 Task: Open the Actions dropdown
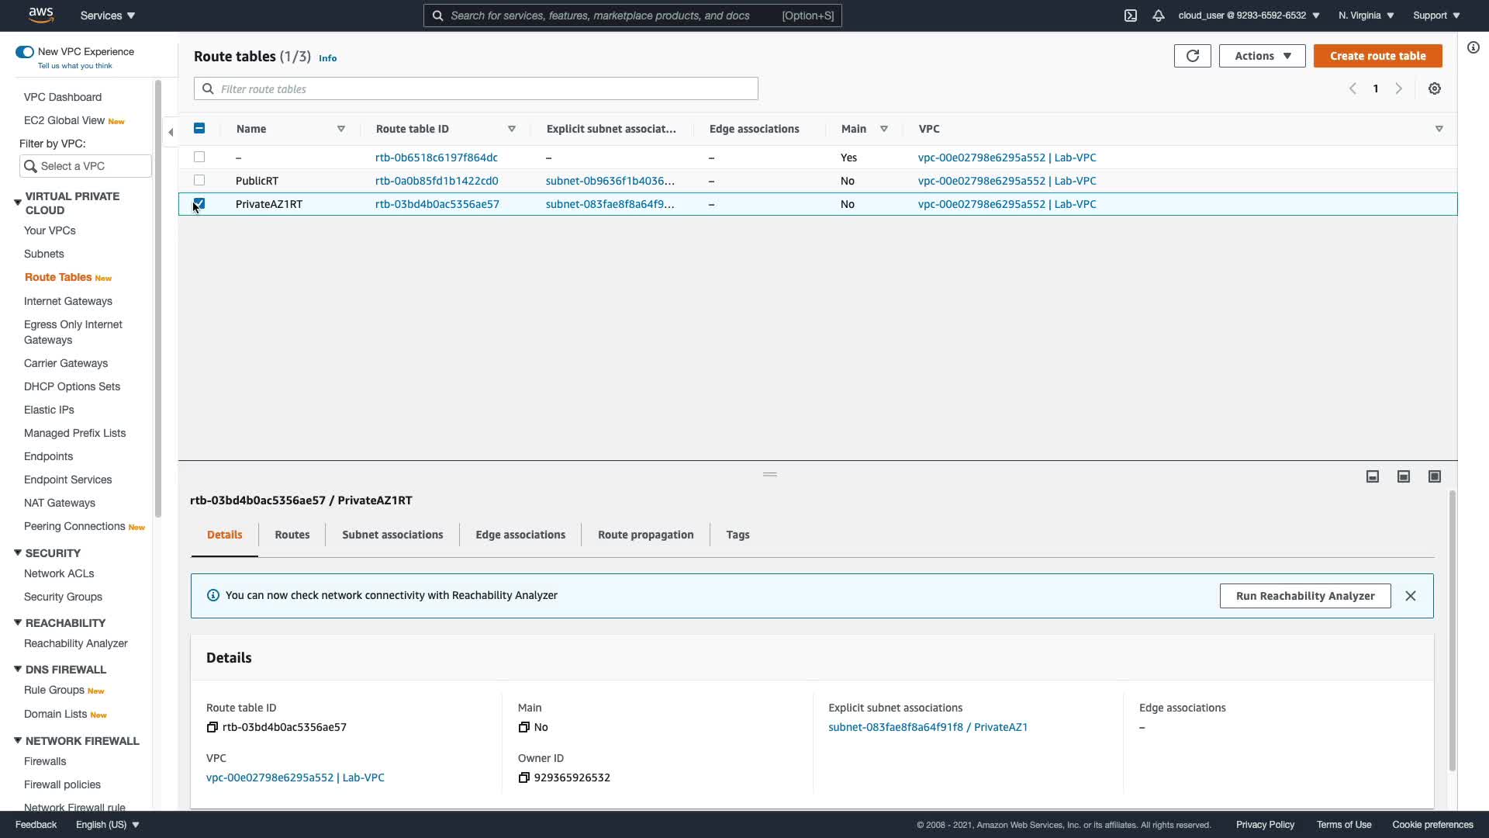pos(1262,56)
